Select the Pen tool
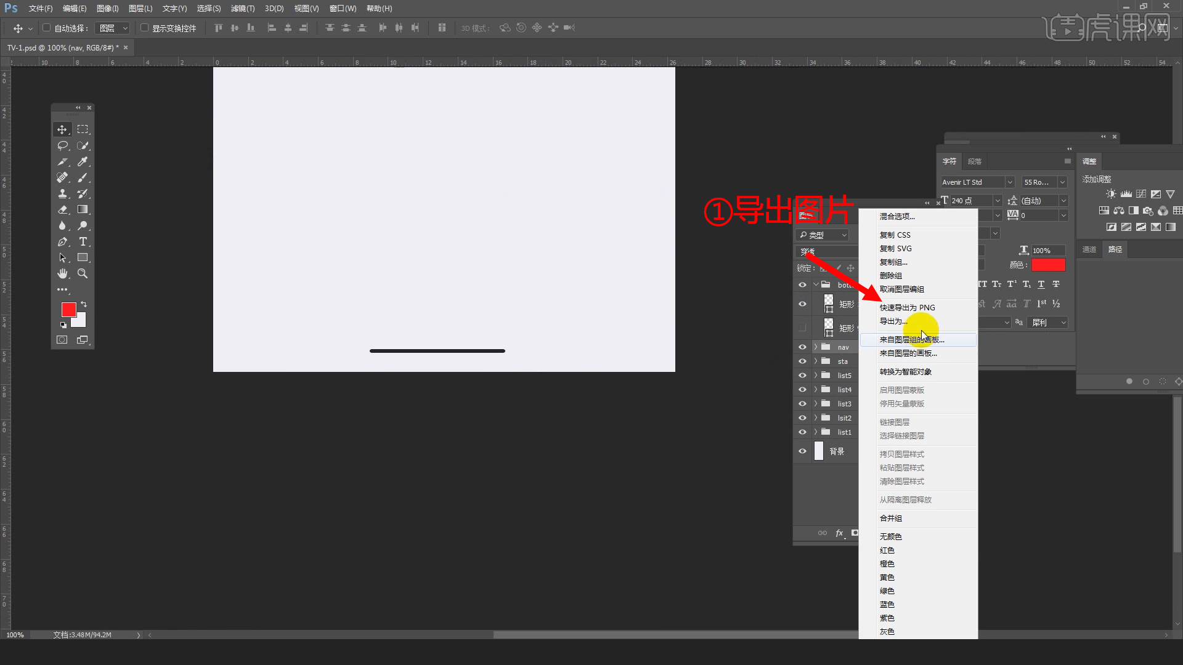The width and height of the screenshot is (1183, 665). pyautogui.click(x=62, y=241)
